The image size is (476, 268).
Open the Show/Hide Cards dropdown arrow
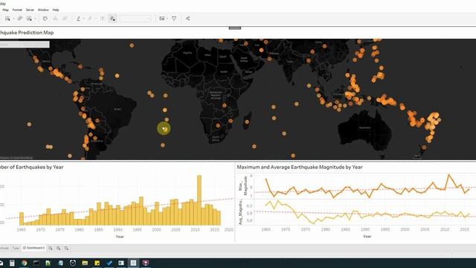point(167,19)
